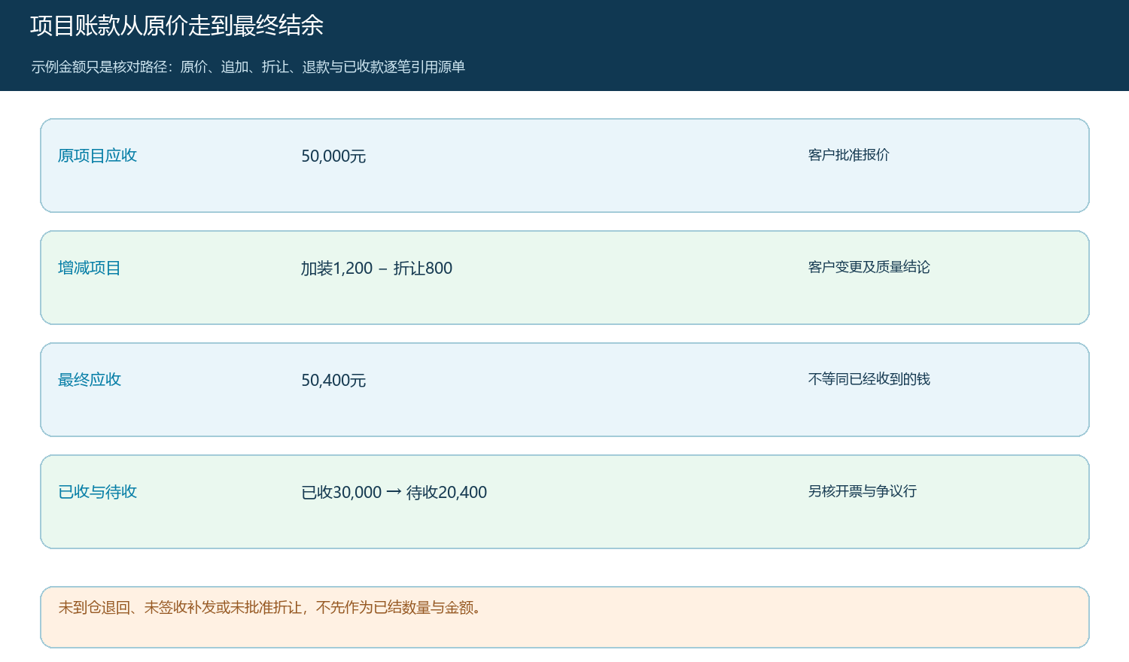Click the 原项目应收 label
This screenshot has width=1129, height=662.
coord(98,156)
